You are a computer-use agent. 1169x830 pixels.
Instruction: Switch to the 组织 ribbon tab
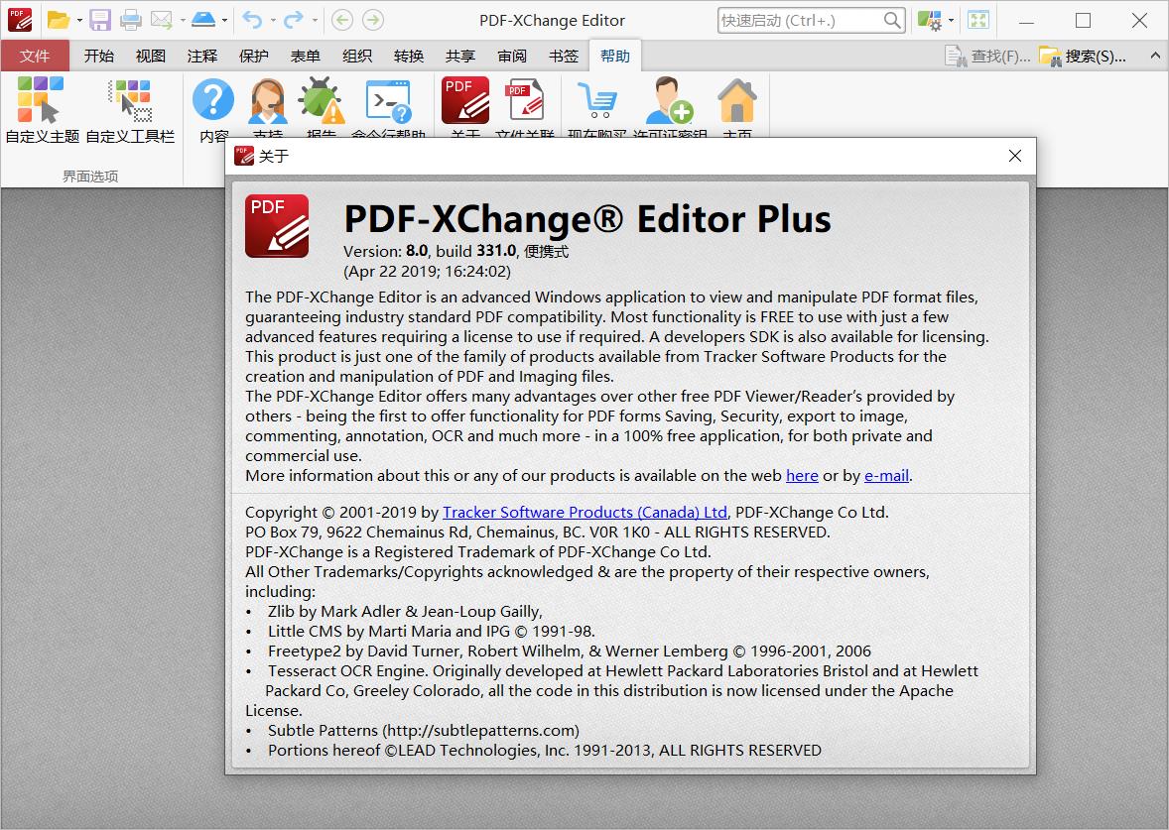tap(357, 56)
